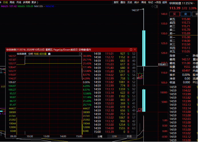Viewport: 198px width, 142px height.
Task: Click the camera snapshot icon in popup
Action: coord(49,54)
